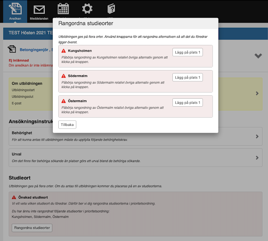This screenshot has height=241, width=268.
Task: Click the Rangordna studieorter button
Action: click(32, 228)
